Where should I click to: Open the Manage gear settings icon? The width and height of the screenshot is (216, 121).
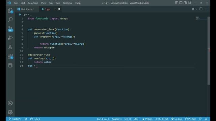point(10,112)
